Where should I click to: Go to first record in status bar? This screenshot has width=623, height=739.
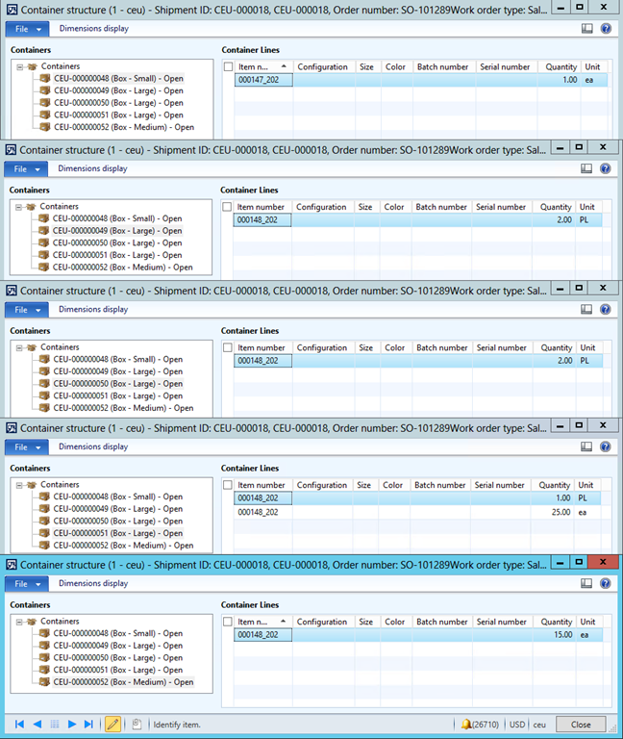click(x=19, y=724)
